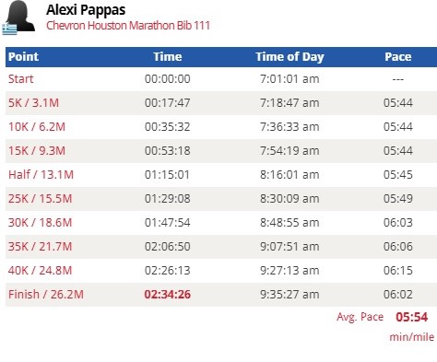Click the bold finish time 02:34:26
437x362 pixels.
click(x=168, y=295)
